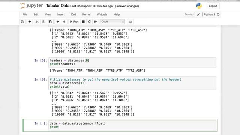This screenshot has width=240, height=135.
Task: Interrupt the kernel with stop icon
Action: pyautogui.click(x=83, y=22)
